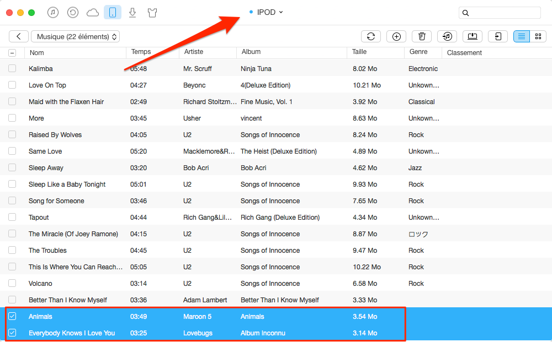Check the box for Raised By Wolves
Viewport: 552px width, 342px height.
(12, 134)
